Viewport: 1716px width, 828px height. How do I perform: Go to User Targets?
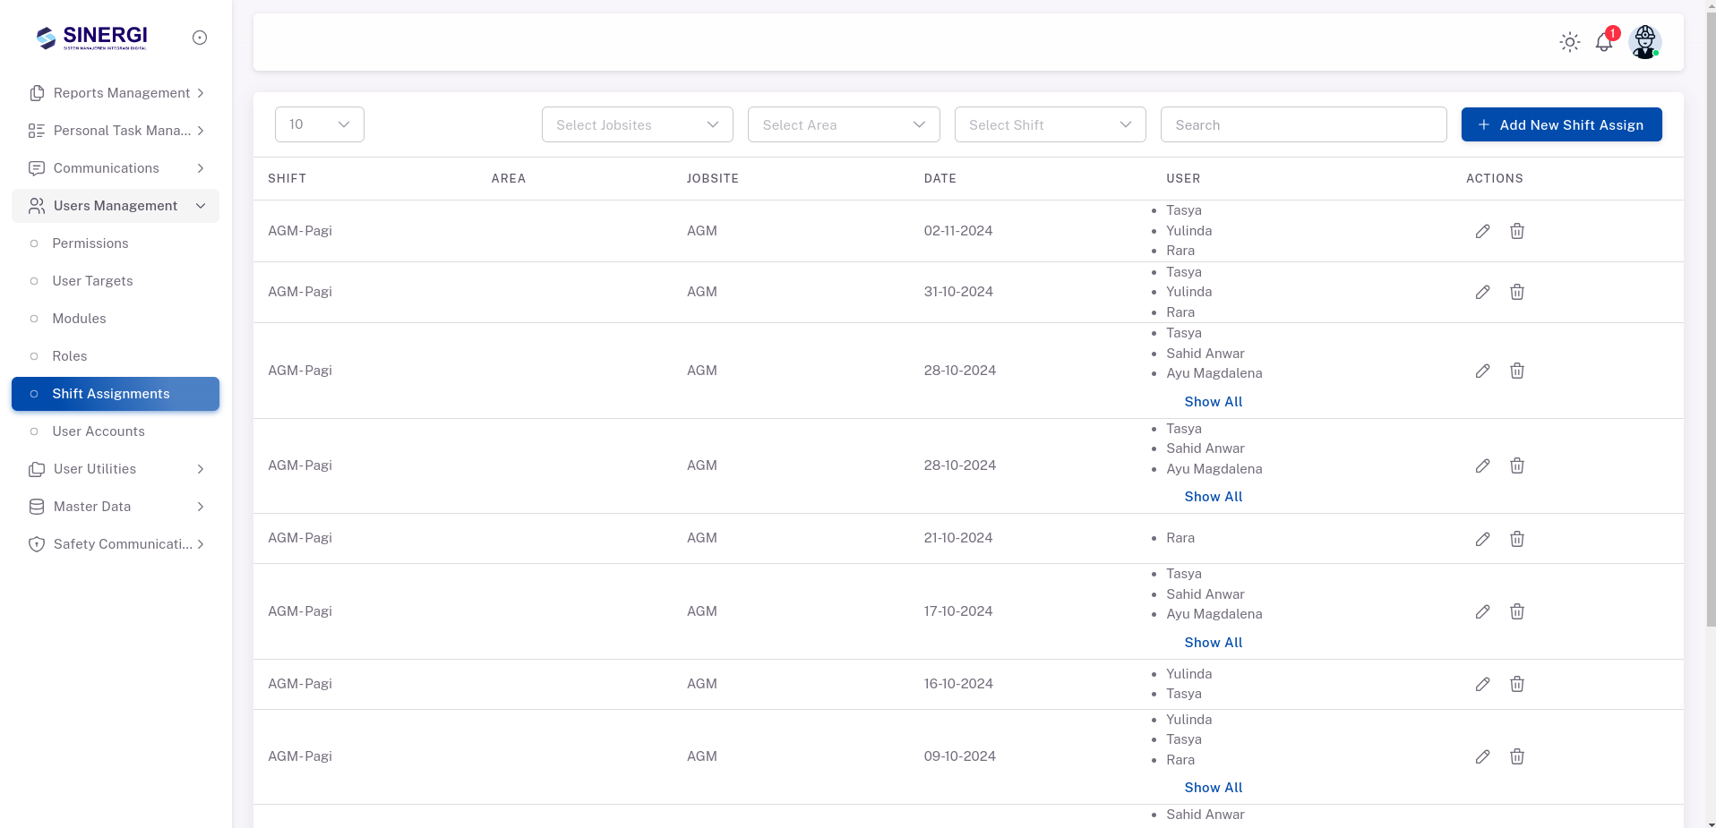click(116, 281)
